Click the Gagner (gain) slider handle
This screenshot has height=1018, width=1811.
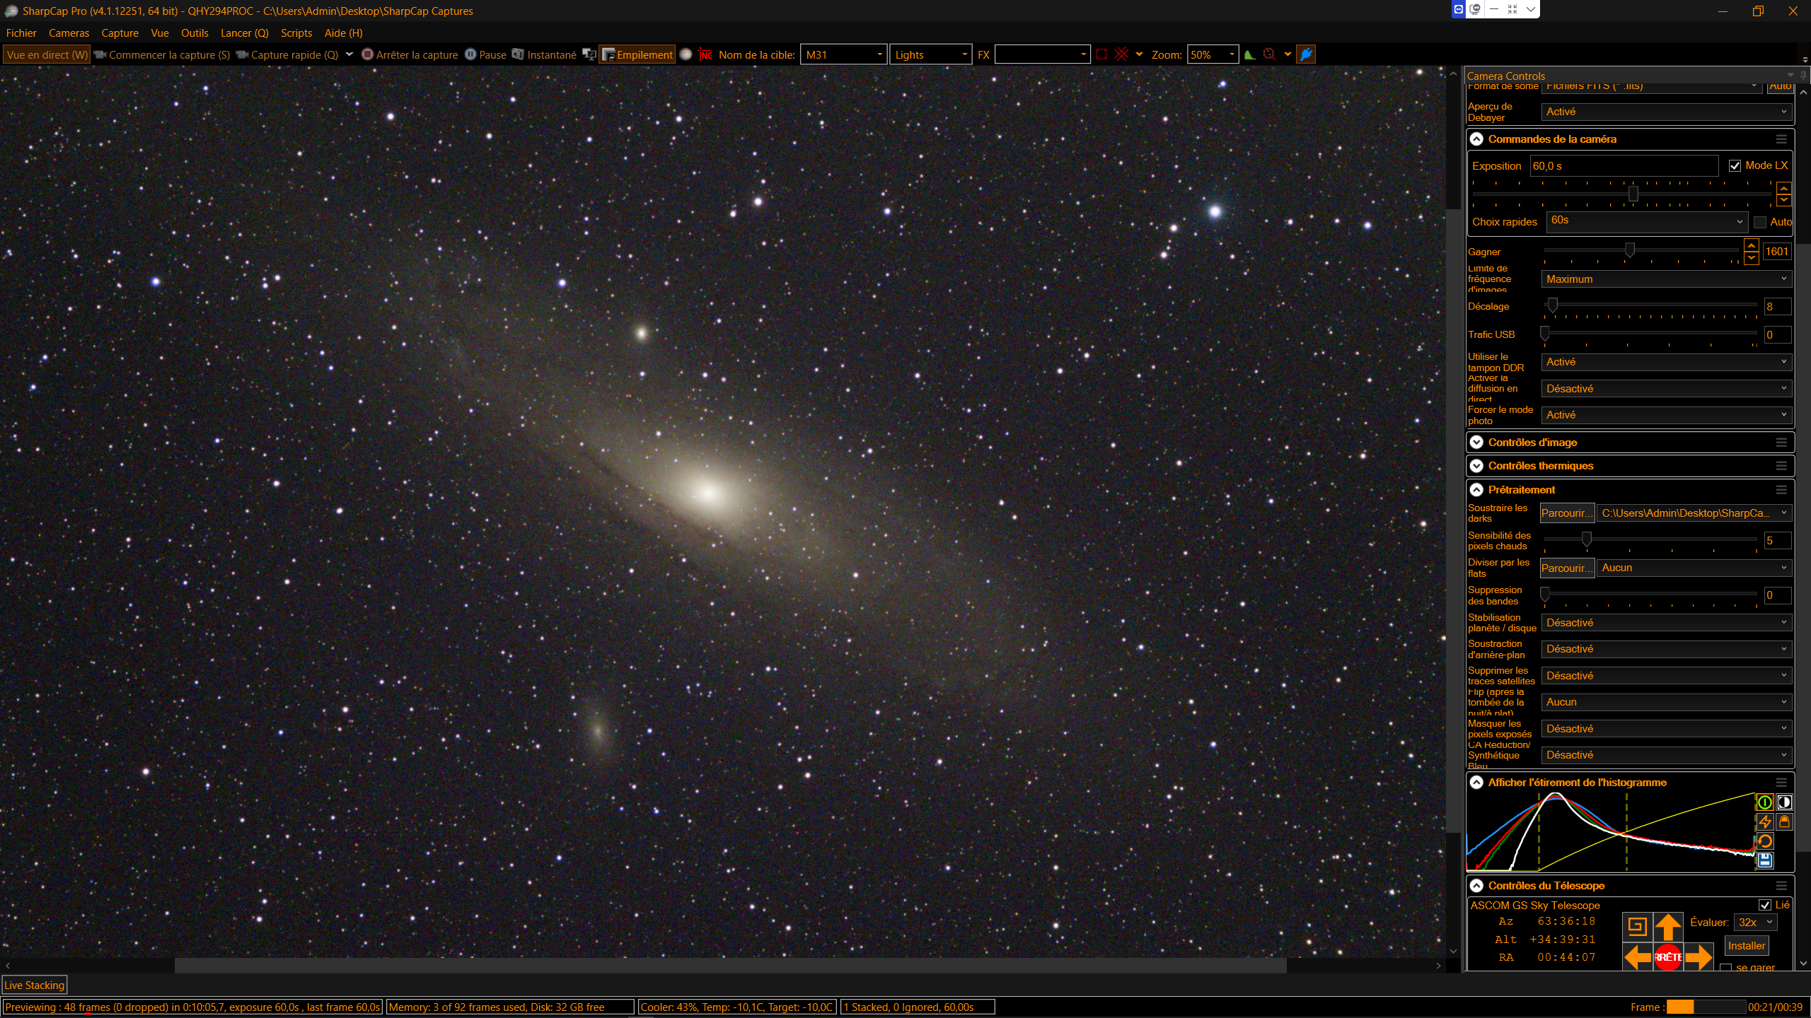pos(1630,250)
